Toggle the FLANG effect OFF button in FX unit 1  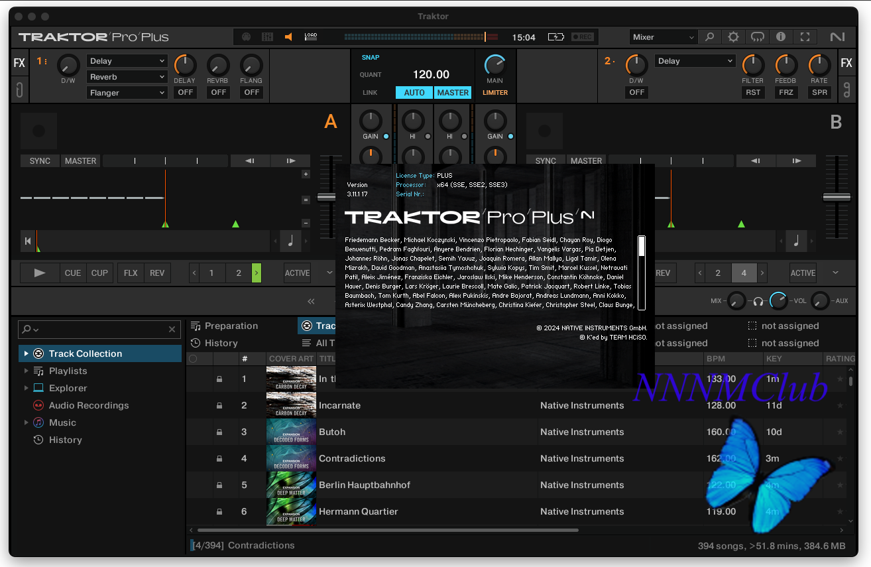pyautogui.click(x=252, y=93)
